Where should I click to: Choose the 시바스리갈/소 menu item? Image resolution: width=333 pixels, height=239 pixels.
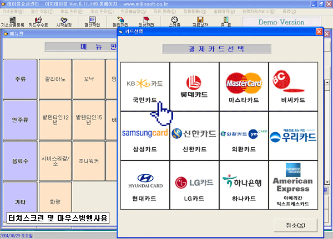[55, 161]
